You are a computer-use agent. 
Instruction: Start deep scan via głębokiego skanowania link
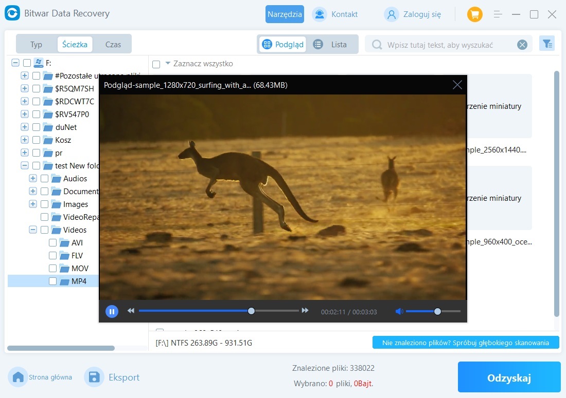click(465, 343)
